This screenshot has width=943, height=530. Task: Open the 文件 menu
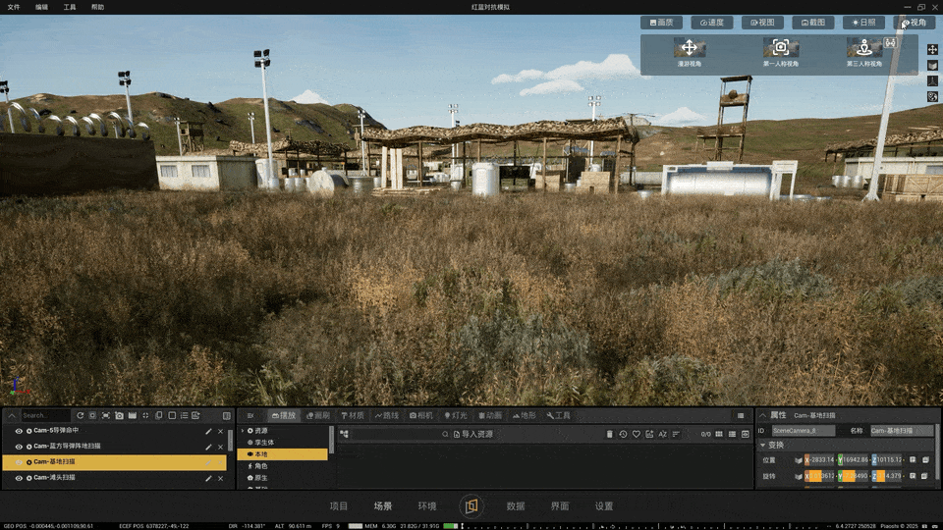pos(14,7)
